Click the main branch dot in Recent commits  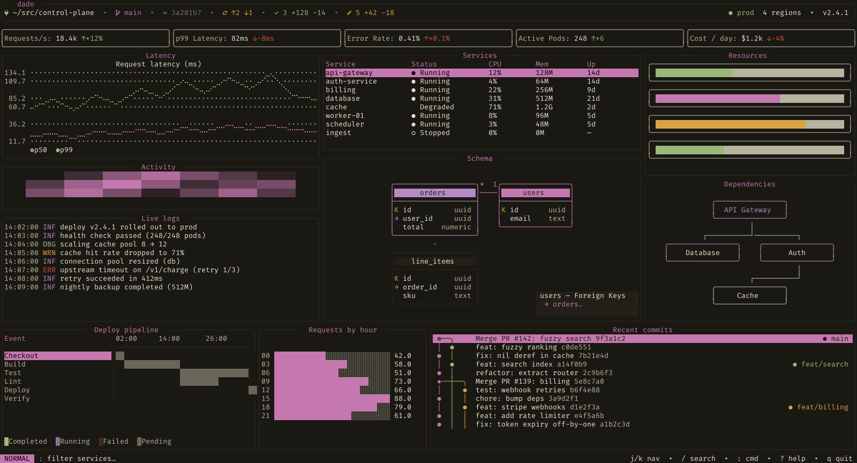coord(825,339)
